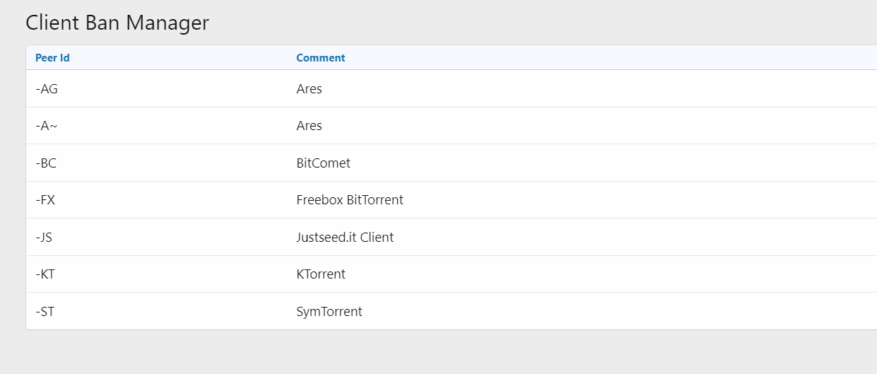Click the -BC peer id entry
The height and width of the screenshot is (374, 877).
click(x=46, y=163)
